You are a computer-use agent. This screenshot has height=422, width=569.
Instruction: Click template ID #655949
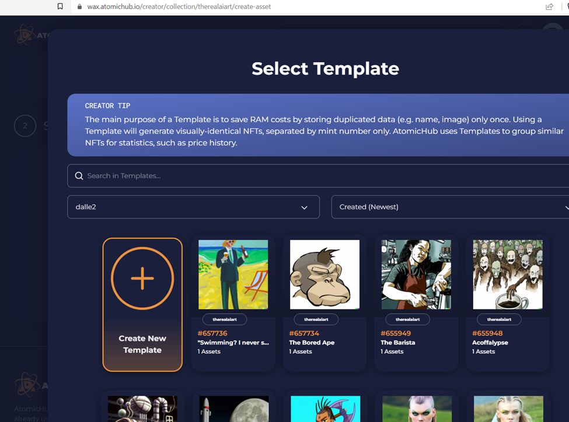[396, 333]
